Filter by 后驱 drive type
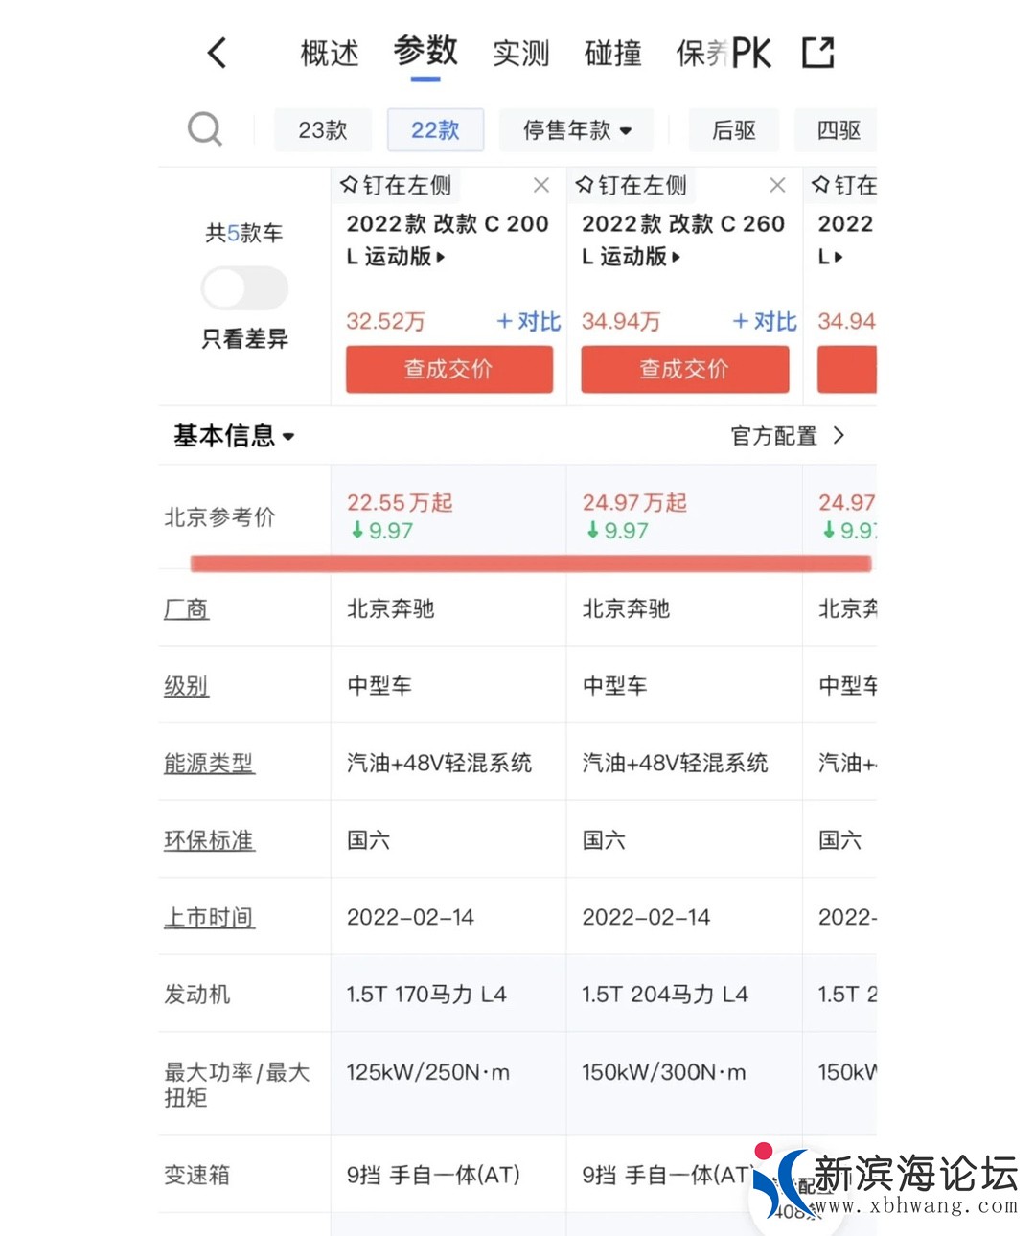 click(x=734, y=130)
